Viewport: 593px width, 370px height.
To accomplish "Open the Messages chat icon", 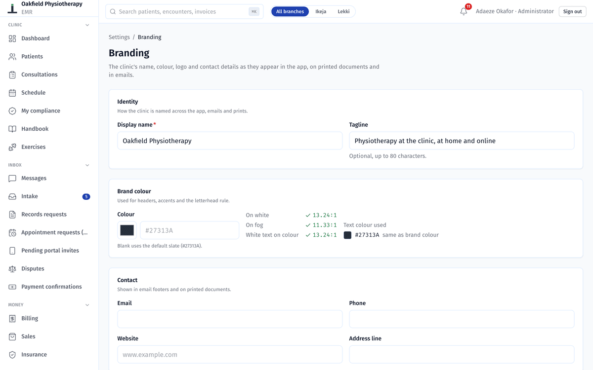I will pos(12,179).
